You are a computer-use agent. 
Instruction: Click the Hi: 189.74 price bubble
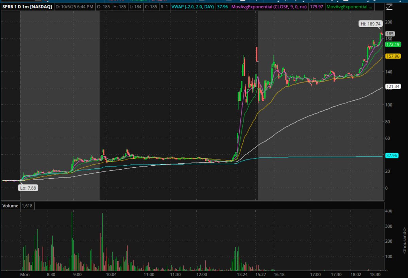[371, 23]
